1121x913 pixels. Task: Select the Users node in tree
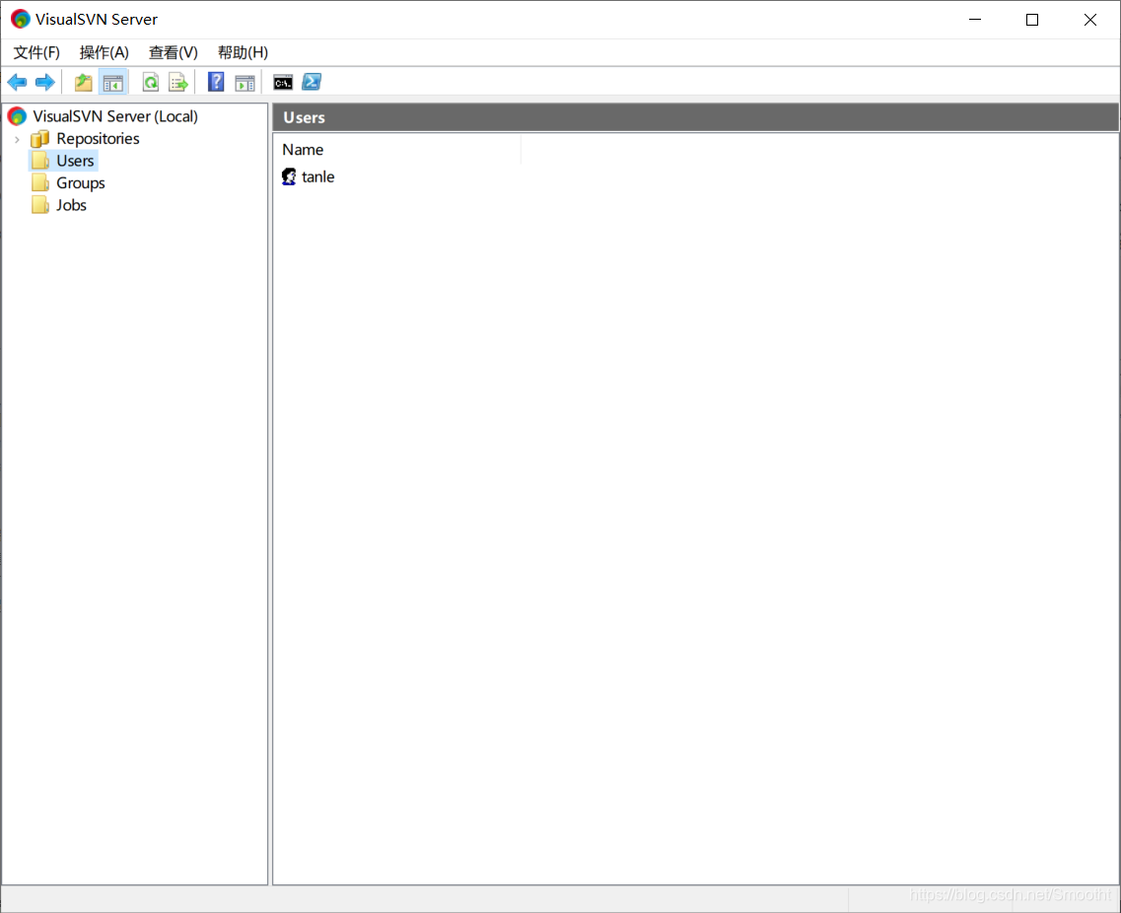pos(75,161)
